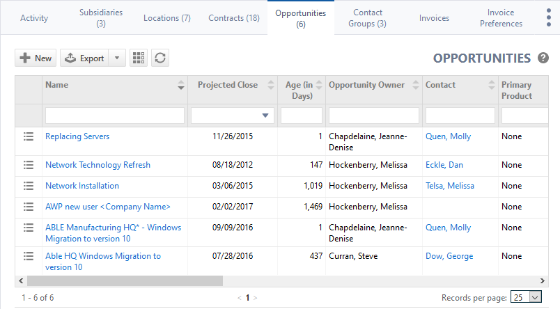Image resolution: width=560 pixels, height=309 pixels.
Task: Open the Opportunities help question mark icon
Action: (x=543, y=58)
